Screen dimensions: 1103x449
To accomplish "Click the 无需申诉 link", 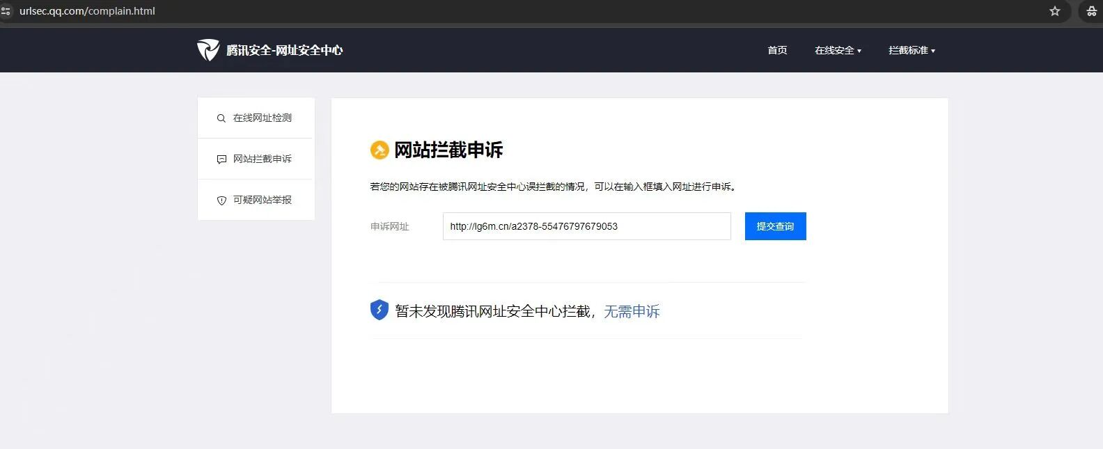I will [632, 311].
